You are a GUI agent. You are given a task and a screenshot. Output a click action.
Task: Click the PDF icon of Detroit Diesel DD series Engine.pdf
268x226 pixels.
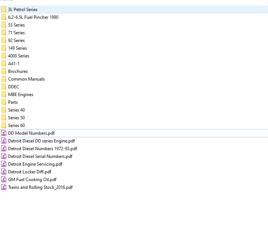pos(4,141)
